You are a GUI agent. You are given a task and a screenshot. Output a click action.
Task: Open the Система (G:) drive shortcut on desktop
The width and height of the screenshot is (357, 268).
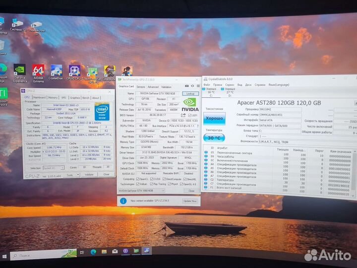click(x=18, y=25)
